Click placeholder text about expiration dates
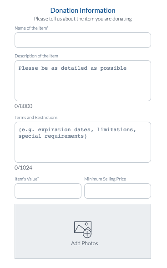 click(77, 133)
